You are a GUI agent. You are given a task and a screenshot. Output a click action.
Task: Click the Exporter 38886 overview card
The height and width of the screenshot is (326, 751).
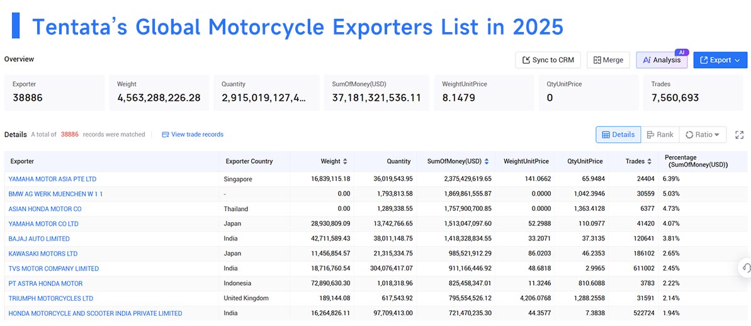54,93
